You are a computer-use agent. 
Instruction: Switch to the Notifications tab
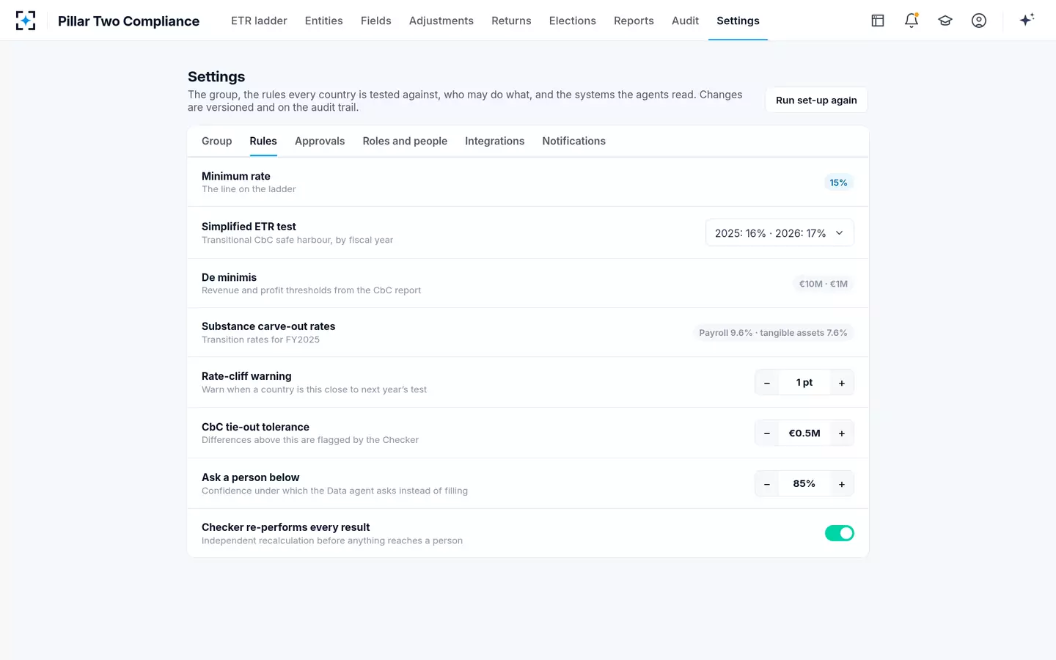pos(573,141)
